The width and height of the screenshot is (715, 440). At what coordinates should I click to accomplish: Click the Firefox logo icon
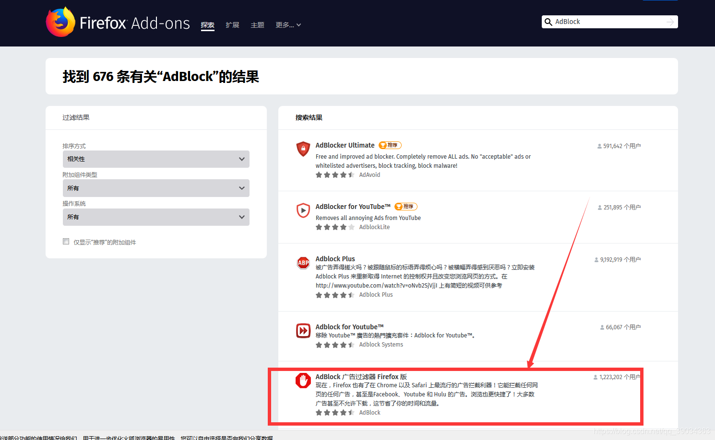(60, 22)
